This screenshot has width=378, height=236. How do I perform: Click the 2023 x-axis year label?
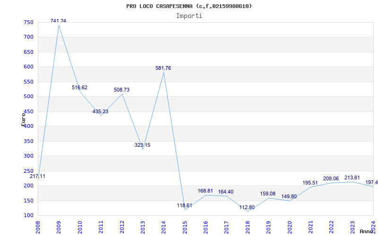352,227
